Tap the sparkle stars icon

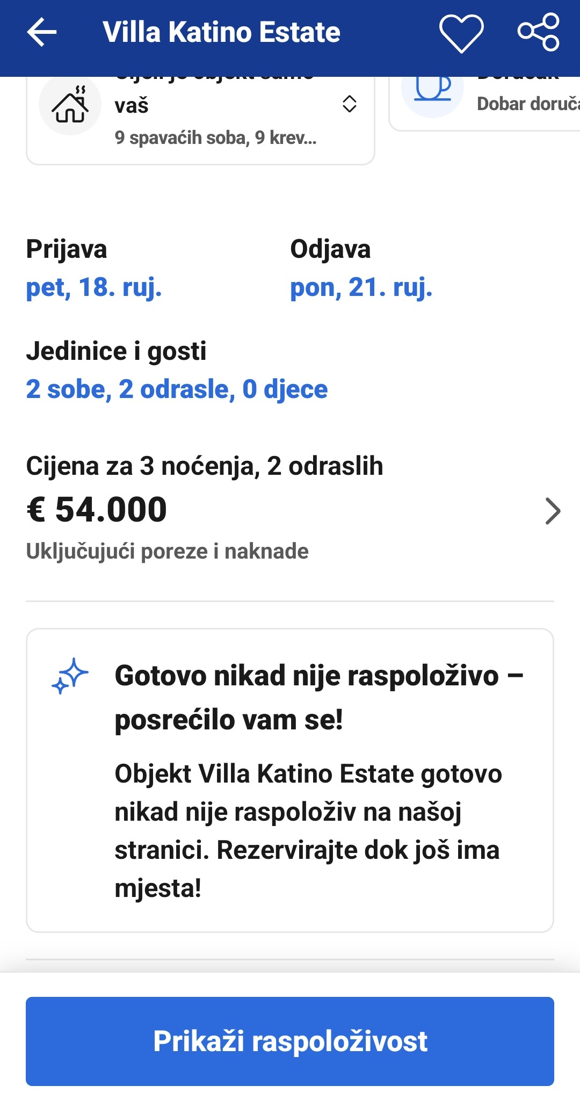click(70, 676)
